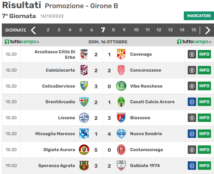Viewport: 214px width, 174px height.
Task: Go to previous giornata with left arrow
Action: pos(34,30)
